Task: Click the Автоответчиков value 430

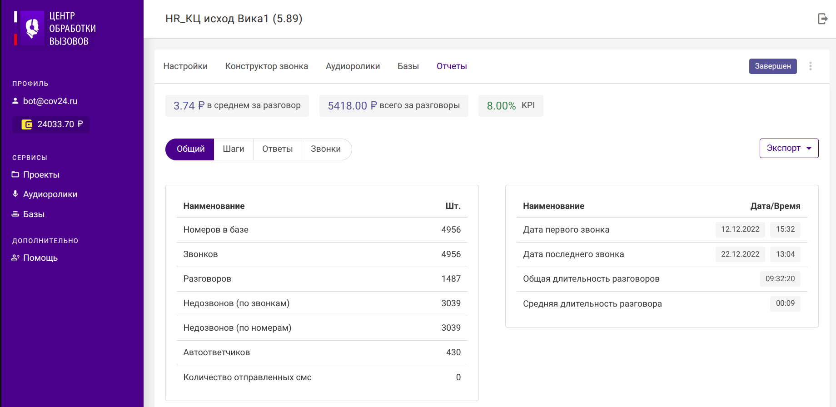Action: [453, 352]
